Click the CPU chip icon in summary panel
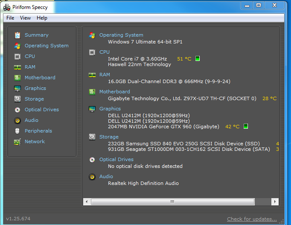This screenshot has width=291, height=225. 92,52
